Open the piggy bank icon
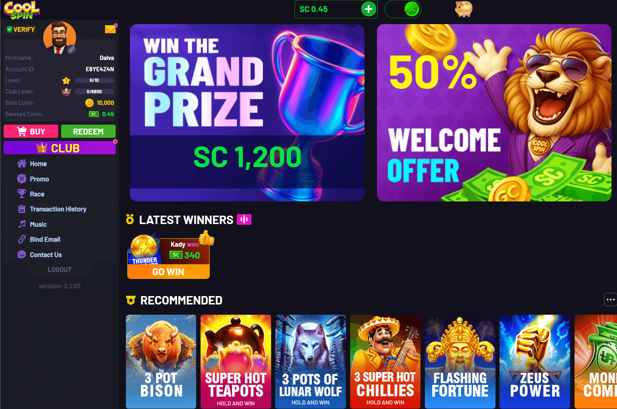Screen dimensions: 617x409 463,9
